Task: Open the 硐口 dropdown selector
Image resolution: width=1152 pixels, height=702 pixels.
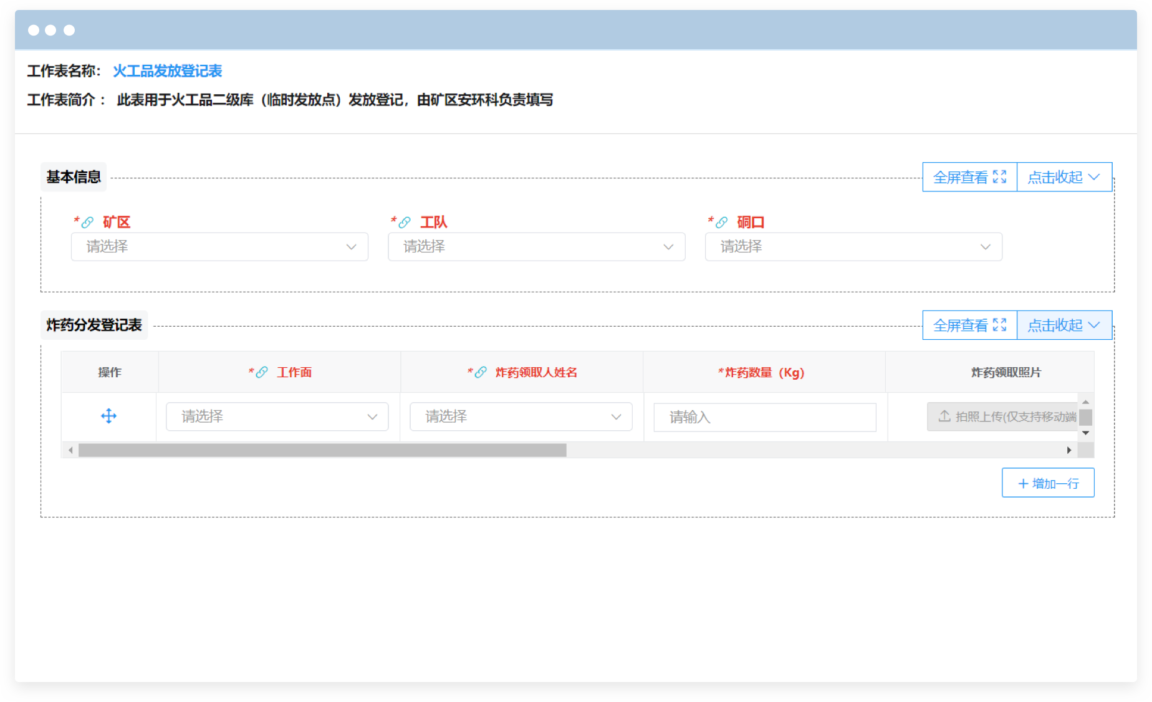Action: click(x=853, y=247)
